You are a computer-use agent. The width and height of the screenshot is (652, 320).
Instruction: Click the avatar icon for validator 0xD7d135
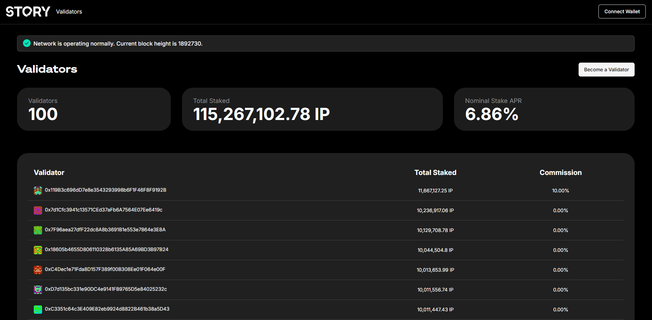[x=38, y=290]
